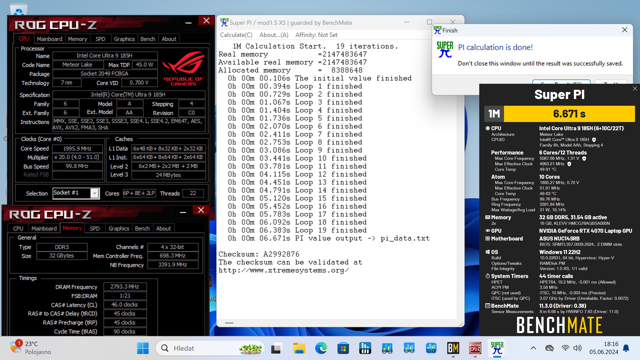Open SPD tab in upper CPU-Z

100,39
